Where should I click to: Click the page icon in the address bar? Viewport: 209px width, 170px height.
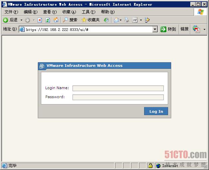22,29
